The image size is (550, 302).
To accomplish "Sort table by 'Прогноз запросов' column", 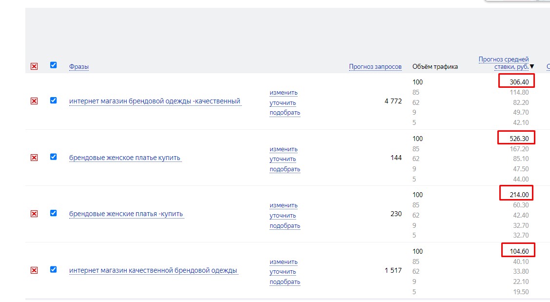I will click(x=375, y=67).
